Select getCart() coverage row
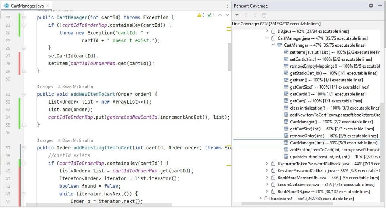Viewport: 386px width, 208px height. [x=323, y=101]
